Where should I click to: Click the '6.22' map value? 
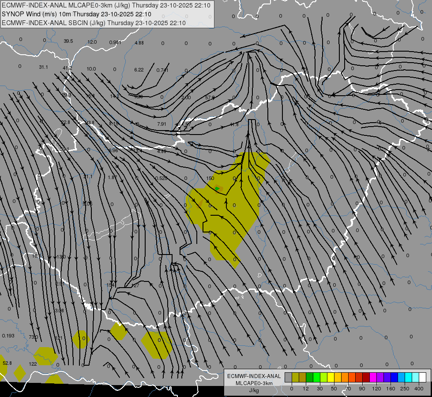(139, 70)
